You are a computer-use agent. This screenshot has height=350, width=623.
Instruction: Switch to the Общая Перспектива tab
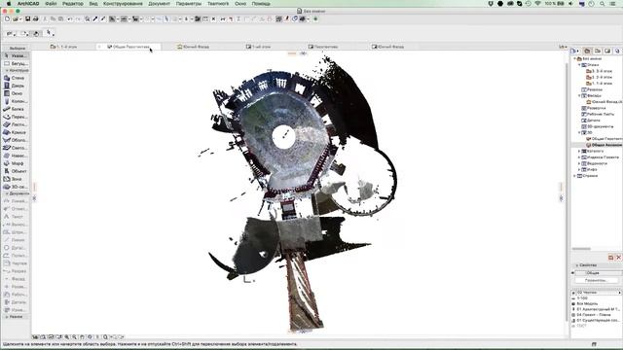[x=129, y=47]
